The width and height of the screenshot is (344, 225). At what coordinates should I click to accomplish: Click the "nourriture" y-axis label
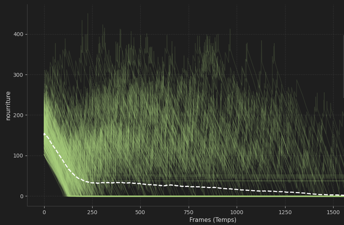click(x=8, y=106)
